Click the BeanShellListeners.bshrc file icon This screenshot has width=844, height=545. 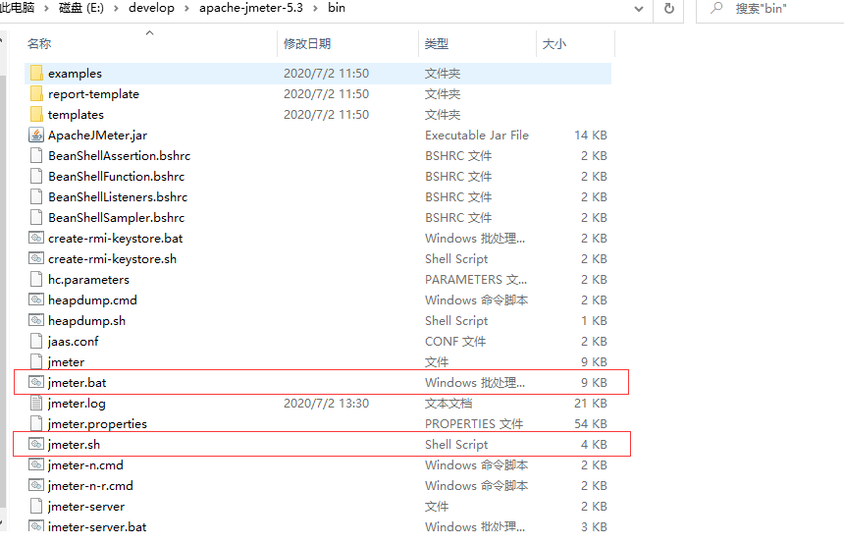[36, 196]
